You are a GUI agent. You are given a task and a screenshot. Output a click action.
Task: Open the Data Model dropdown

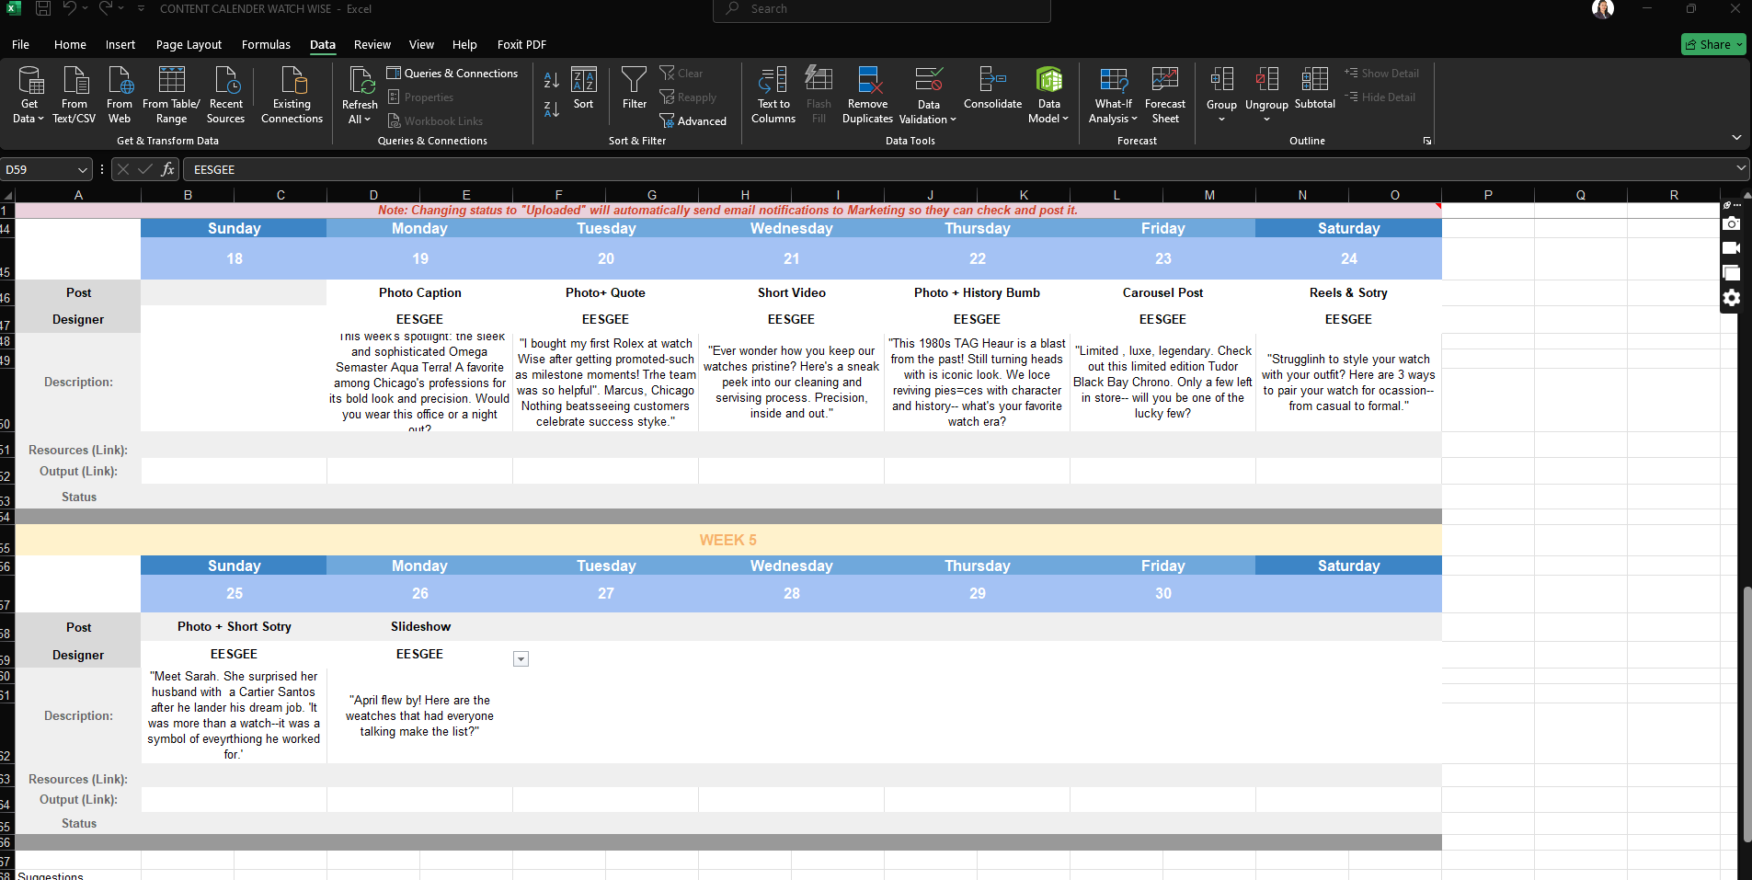click(x=1065, y=119)
